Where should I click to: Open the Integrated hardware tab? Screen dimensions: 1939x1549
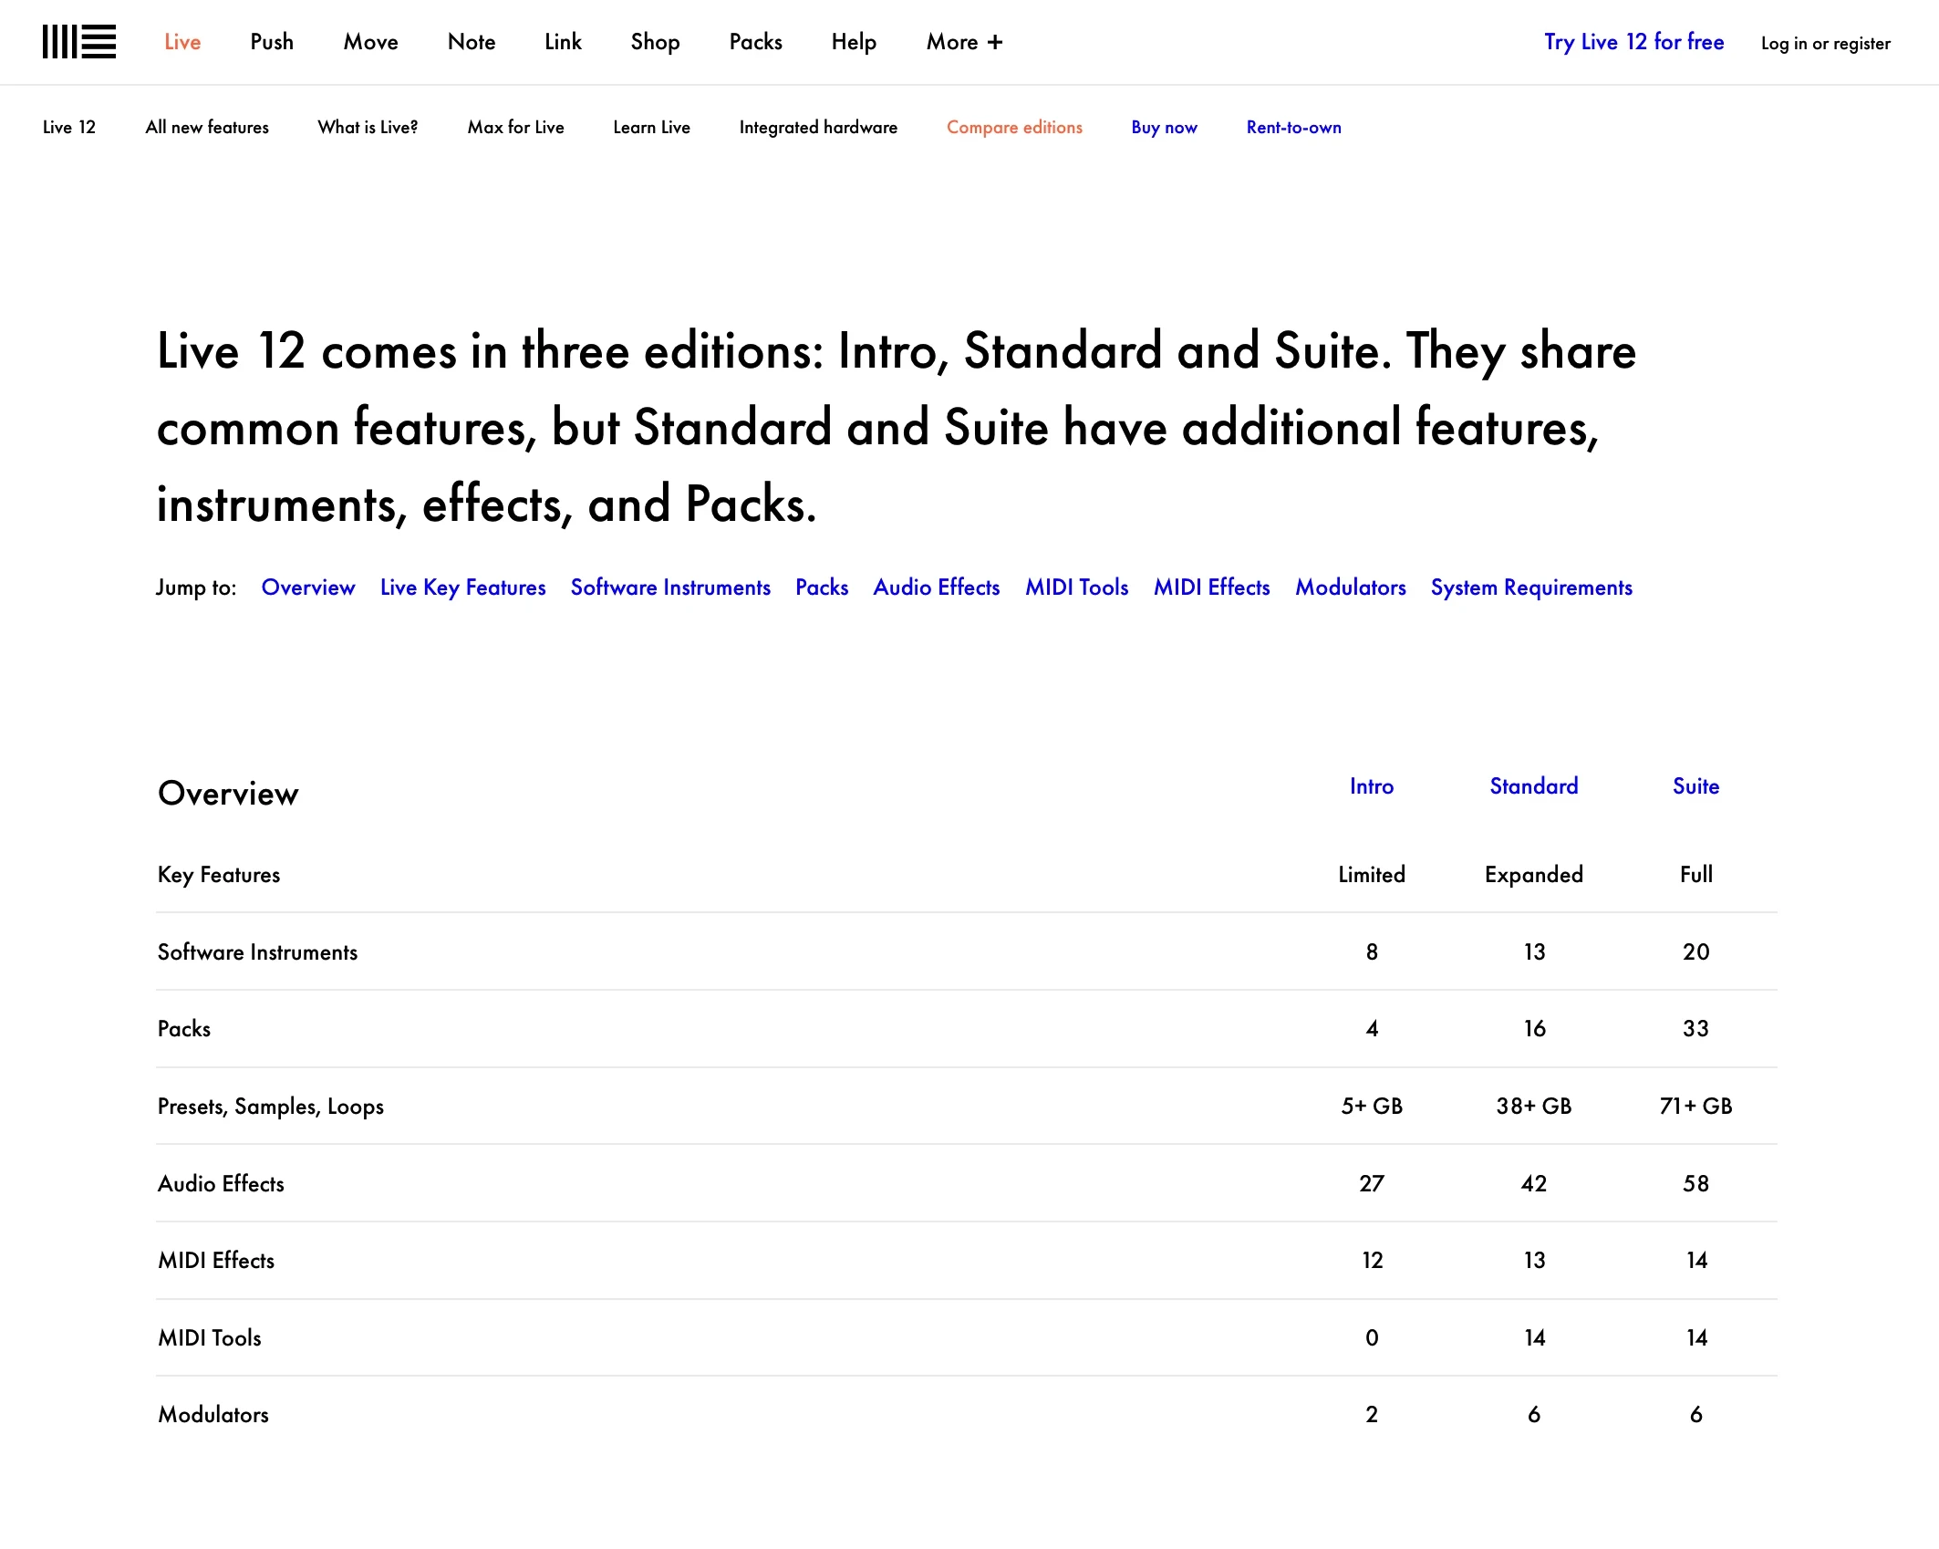pos(818,127)
